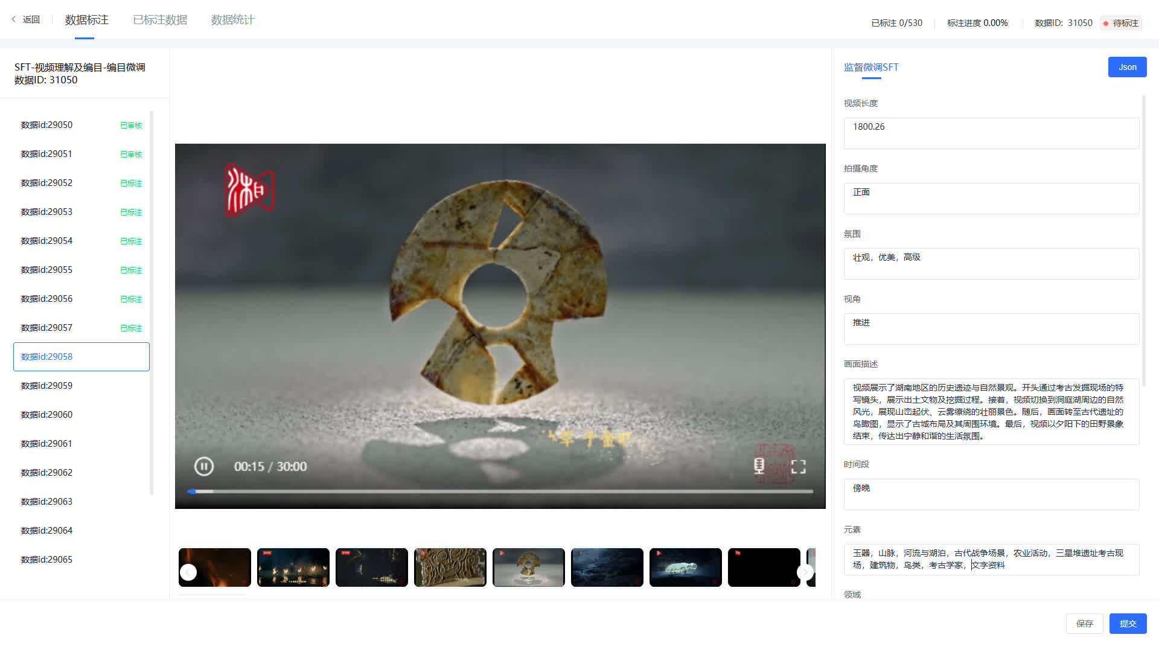Click the SFT-视频理解及编目-编目微调 title

[x=80, y=67]
